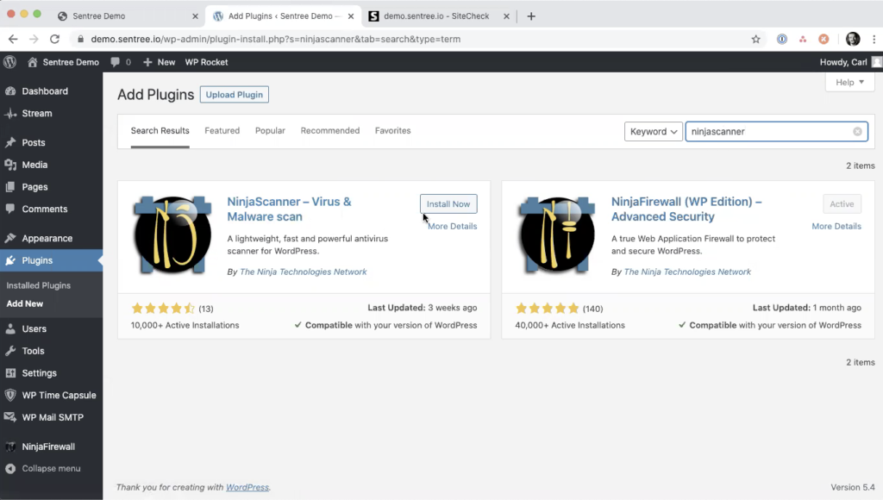
Task: Open the Stream icon in sidebar
Action: tap(11, 113)
